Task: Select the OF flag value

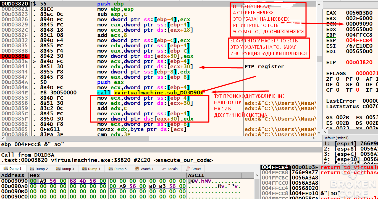Action: (338, 84)
